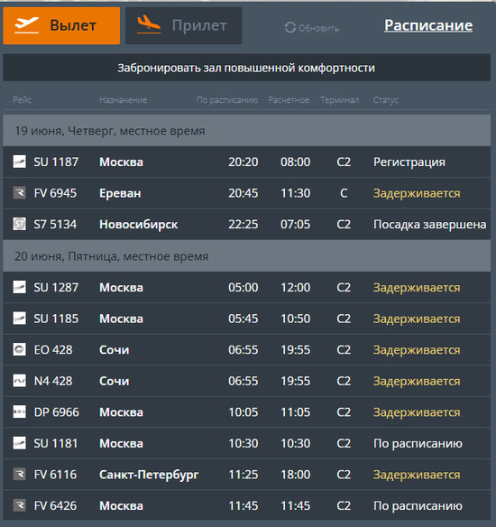Click Aeroflot logo icon for flight SU 1187

(20, 162)
